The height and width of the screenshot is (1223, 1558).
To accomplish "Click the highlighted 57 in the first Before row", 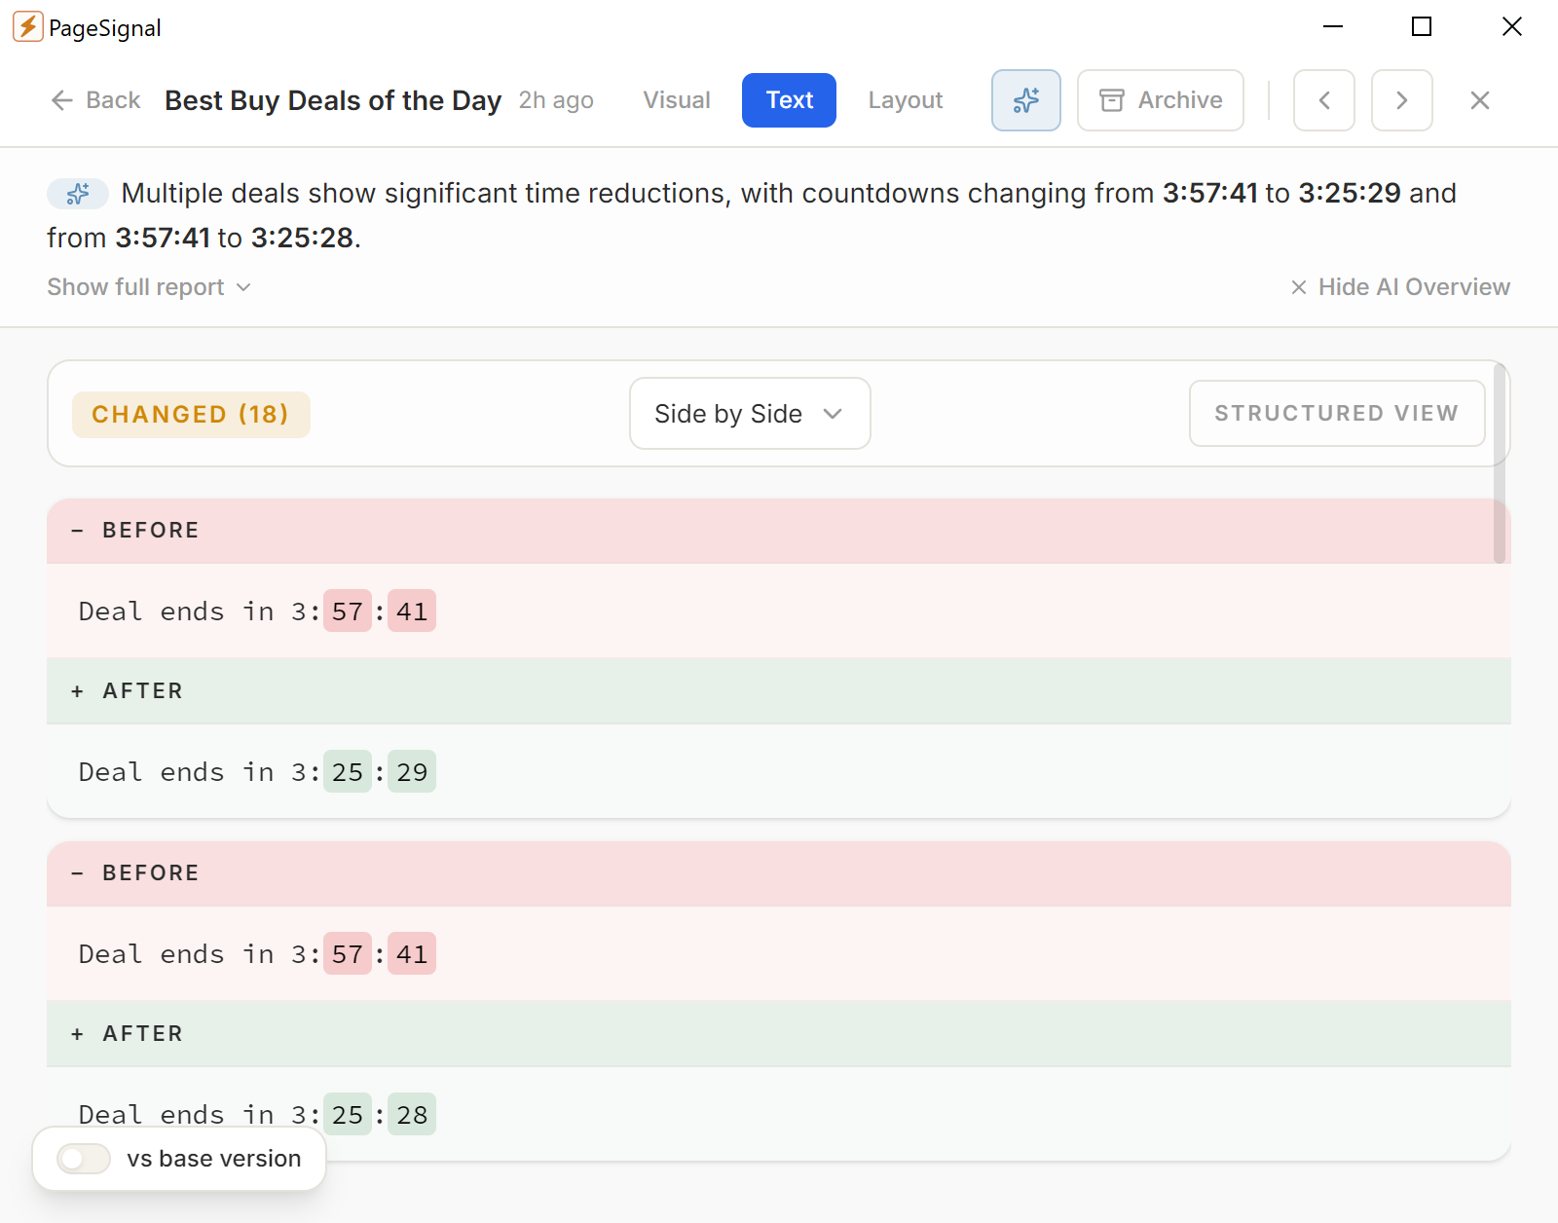I will point(348,611).
